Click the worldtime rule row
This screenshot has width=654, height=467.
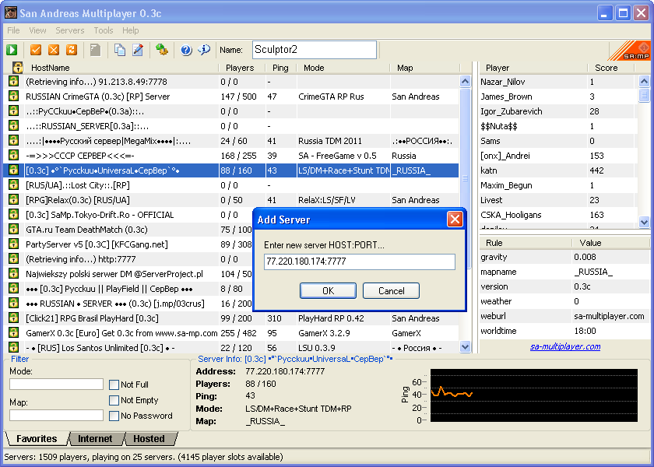click(564, 331)
